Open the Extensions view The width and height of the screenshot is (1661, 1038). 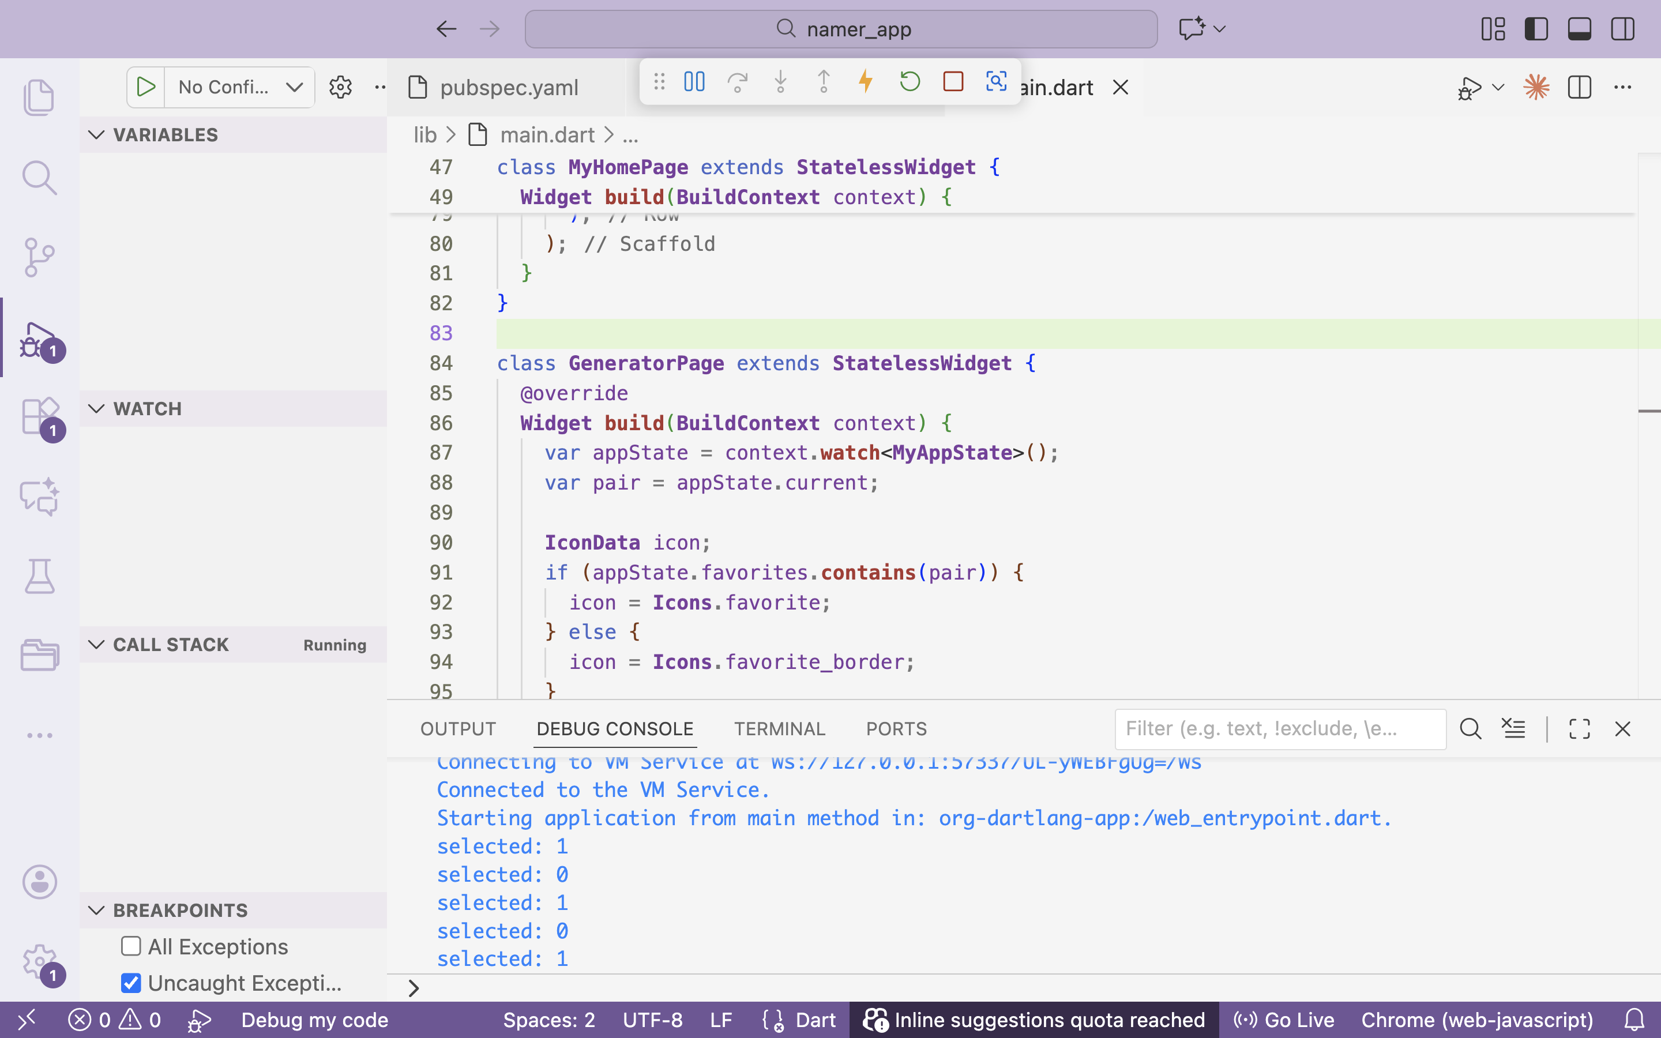pyautogui.click(x=39, y=416)
